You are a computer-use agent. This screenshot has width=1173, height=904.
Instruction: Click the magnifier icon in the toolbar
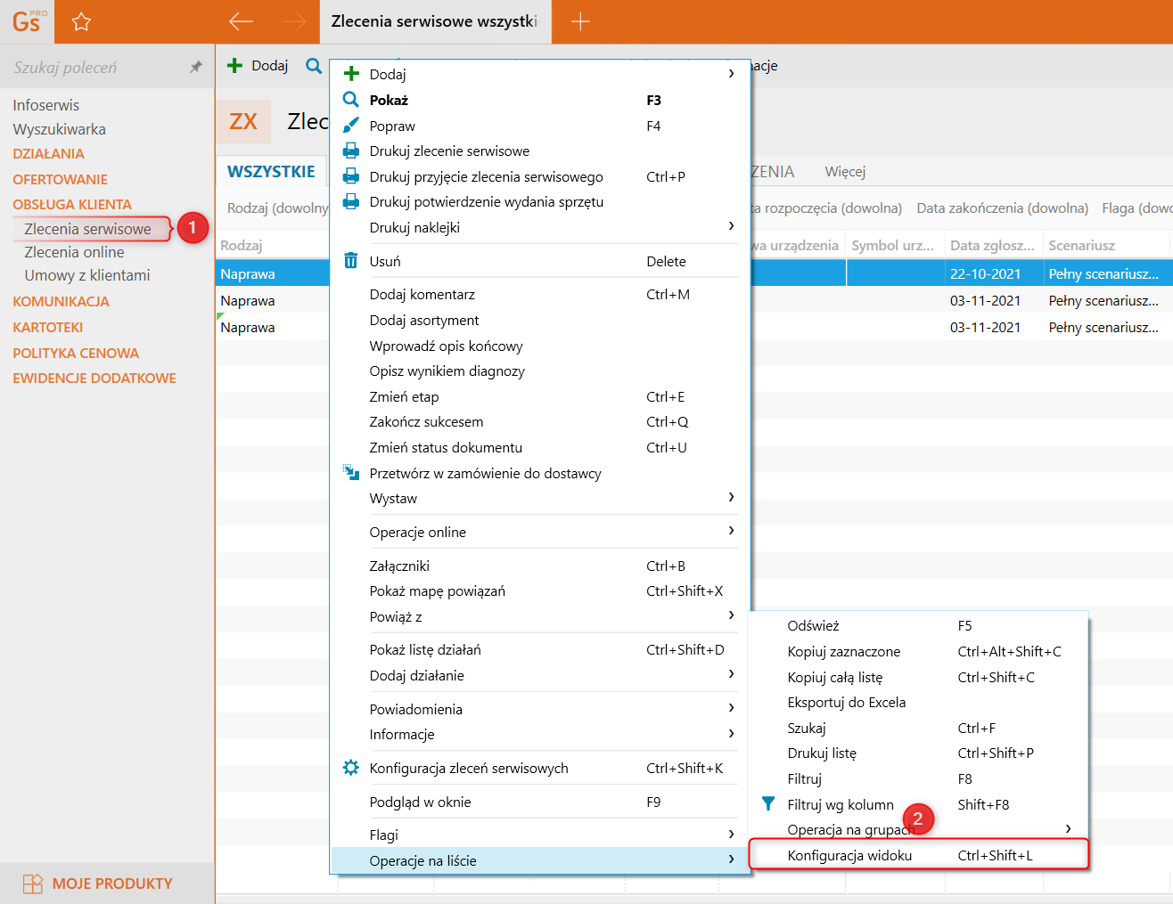click(x=313, y=65)
